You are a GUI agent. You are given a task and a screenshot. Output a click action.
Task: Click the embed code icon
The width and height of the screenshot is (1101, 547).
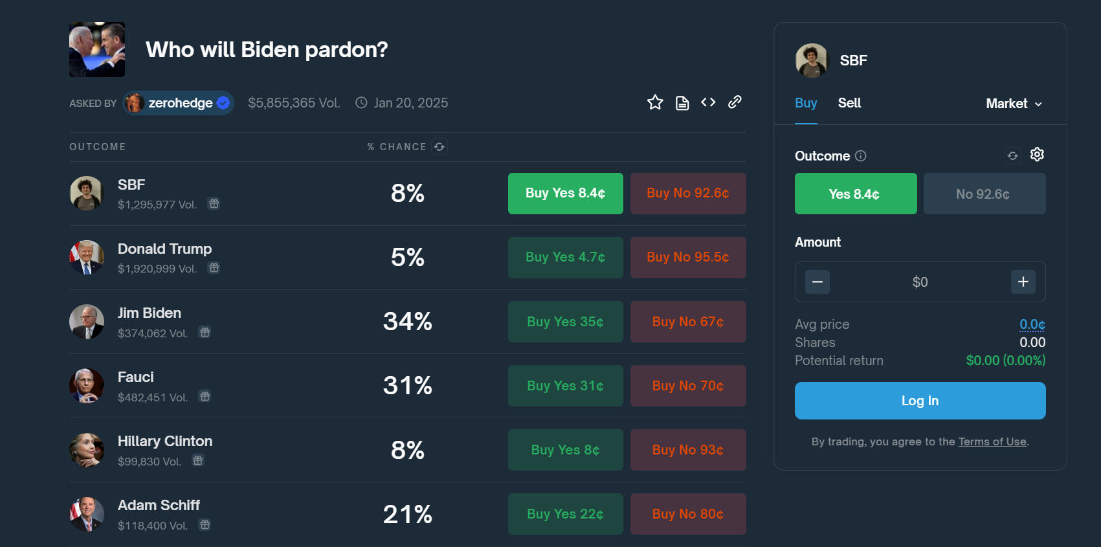pyautogui.click(x=707, y=102)
